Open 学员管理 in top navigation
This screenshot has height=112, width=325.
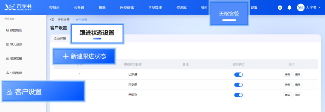tap(155, 7)
